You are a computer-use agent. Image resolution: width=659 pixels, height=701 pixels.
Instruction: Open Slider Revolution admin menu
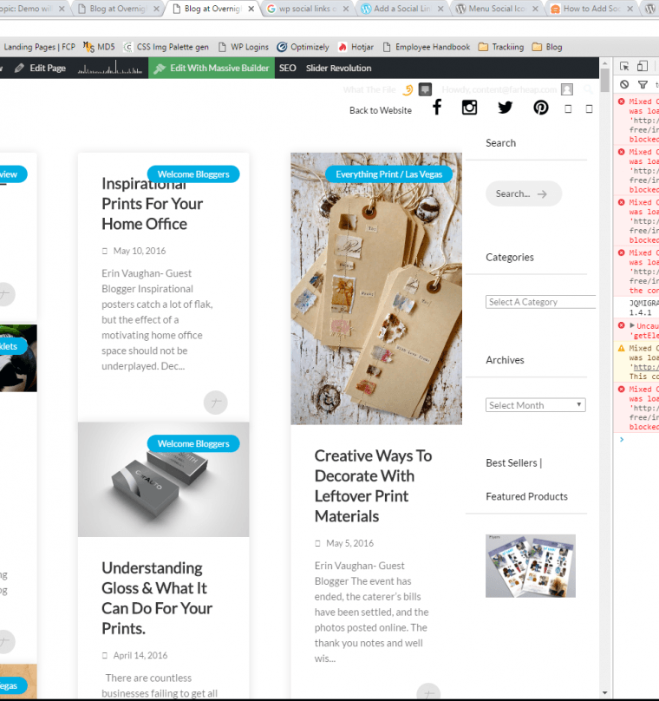coord(338,68)
